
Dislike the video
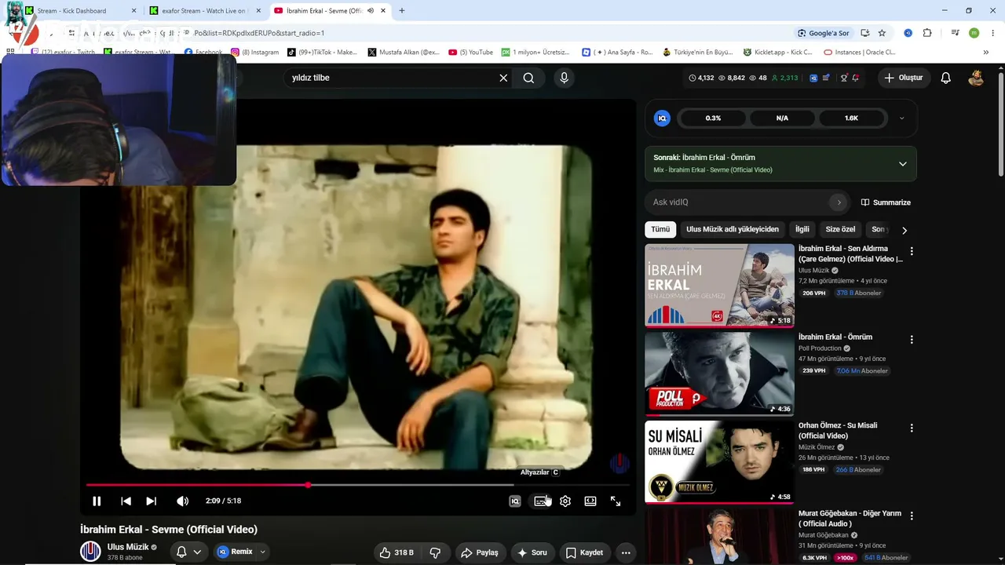click(435, 552)
